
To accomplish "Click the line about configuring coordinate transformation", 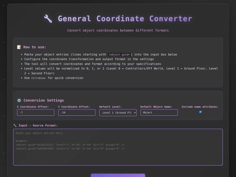I will click(x=89, y=59).
